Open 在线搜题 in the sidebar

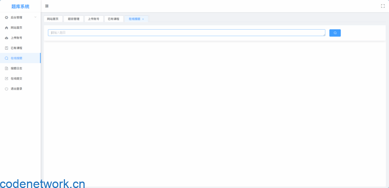tap(16, 58)
